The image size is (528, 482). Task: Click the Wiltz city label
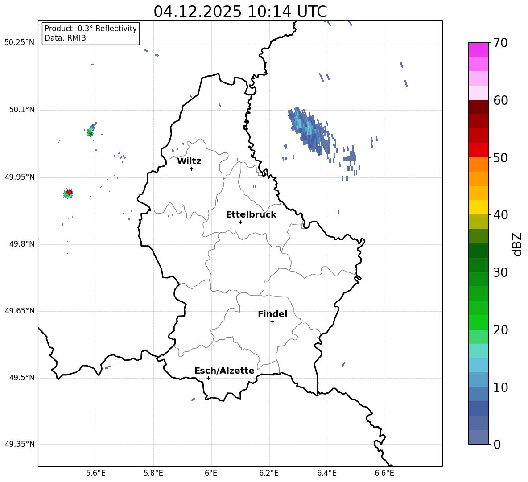(x=189, y=161)
